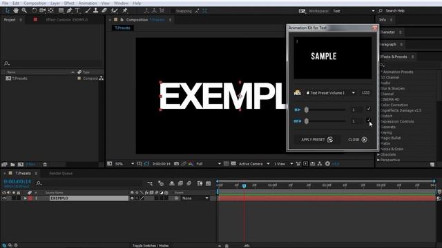Click the current time indicator in timeline ruler

(x=244, y=186)
